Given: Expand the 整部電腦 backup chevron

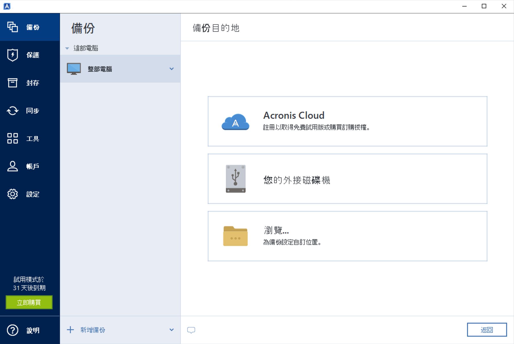Looking at the screenshot, I should pos(171,69).
